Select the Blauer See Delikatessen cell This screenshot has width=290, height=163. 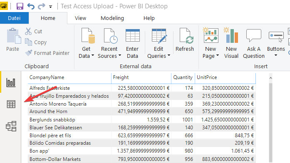click(69, 128)
